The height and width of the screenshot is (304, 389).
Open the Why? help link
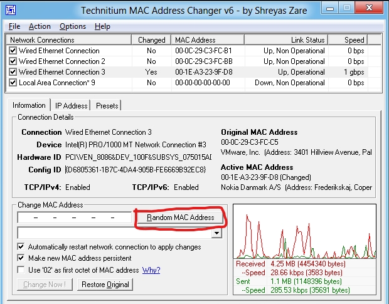[x=151, y=270]
